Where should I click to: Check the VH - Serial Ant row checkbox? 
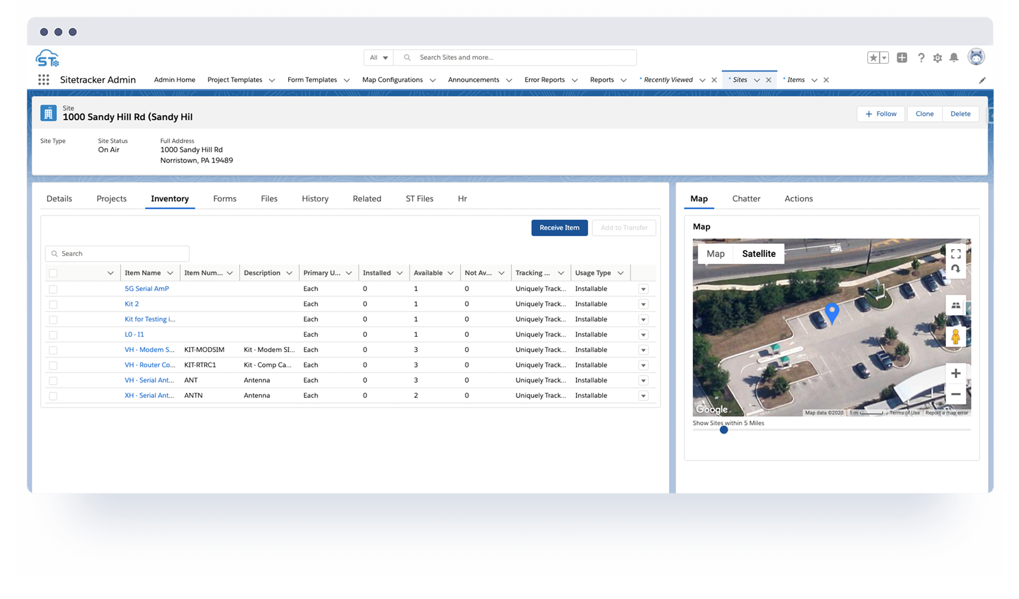pyautogui.click(x=53, y=380)
